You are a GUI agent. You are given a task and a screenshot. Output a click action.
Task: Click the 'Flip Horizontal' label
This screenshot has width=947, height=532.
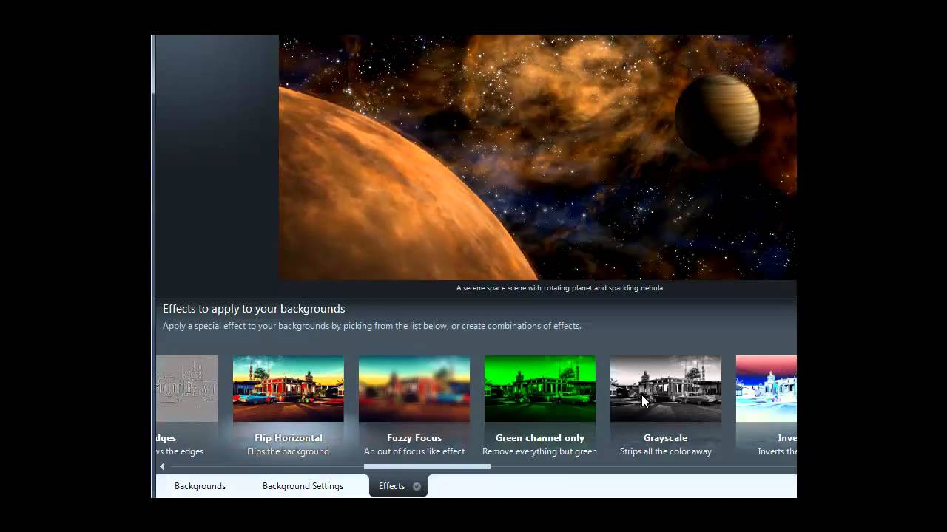coord(289,438)
